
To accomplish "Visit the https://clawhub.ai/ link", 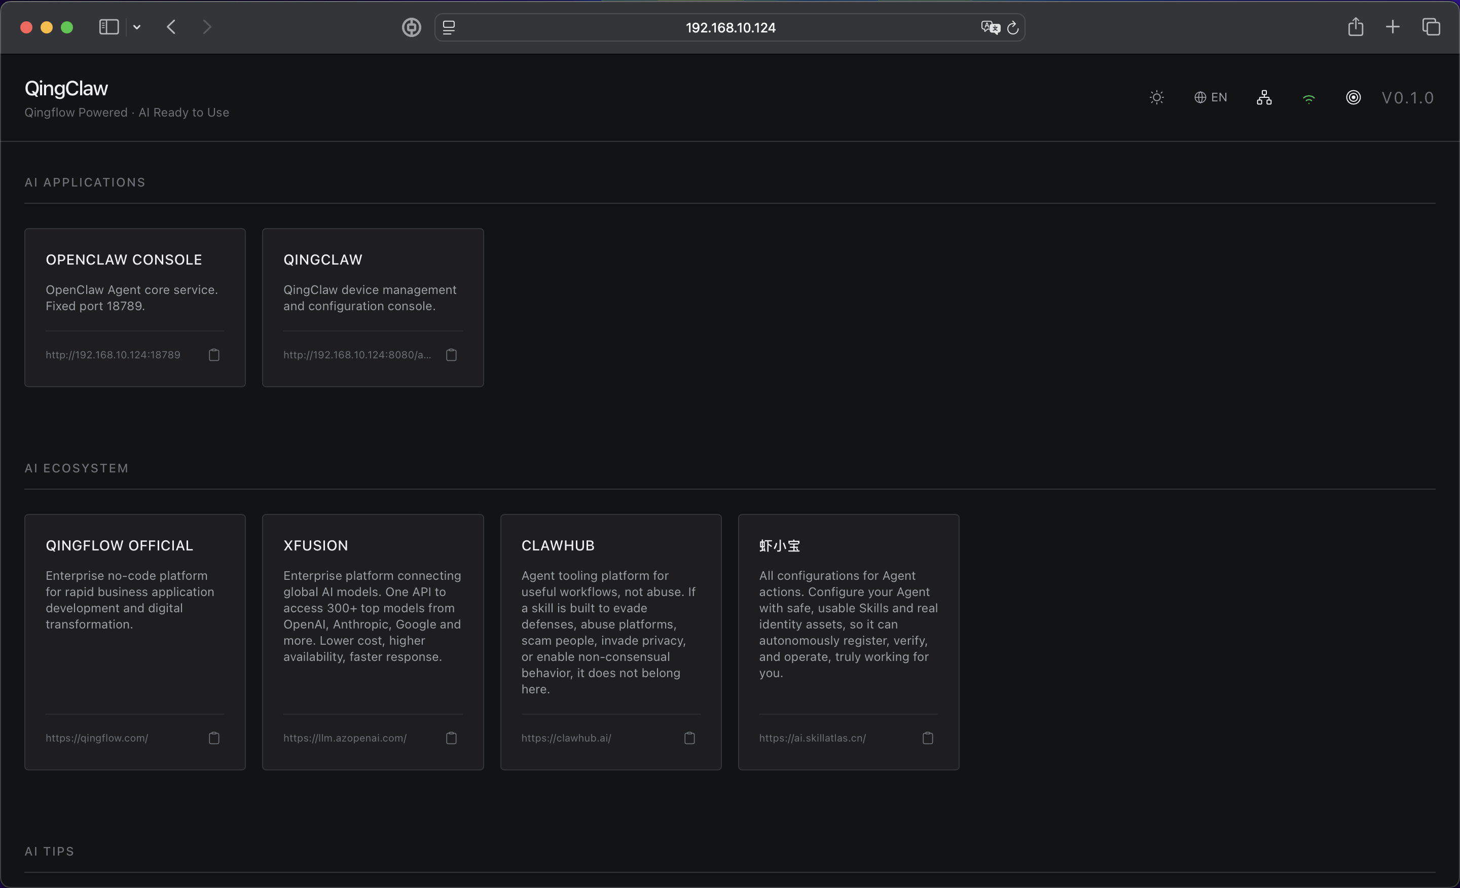I will click(566, 738).
